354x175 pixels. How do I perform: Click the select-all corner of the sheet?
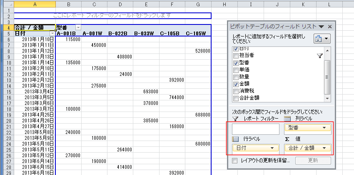[9, 4]
